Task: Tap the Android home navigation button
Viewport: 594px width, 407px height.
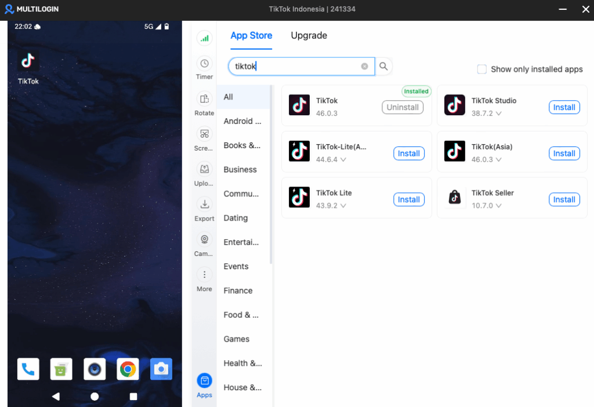Action: (x=95, y=396)
